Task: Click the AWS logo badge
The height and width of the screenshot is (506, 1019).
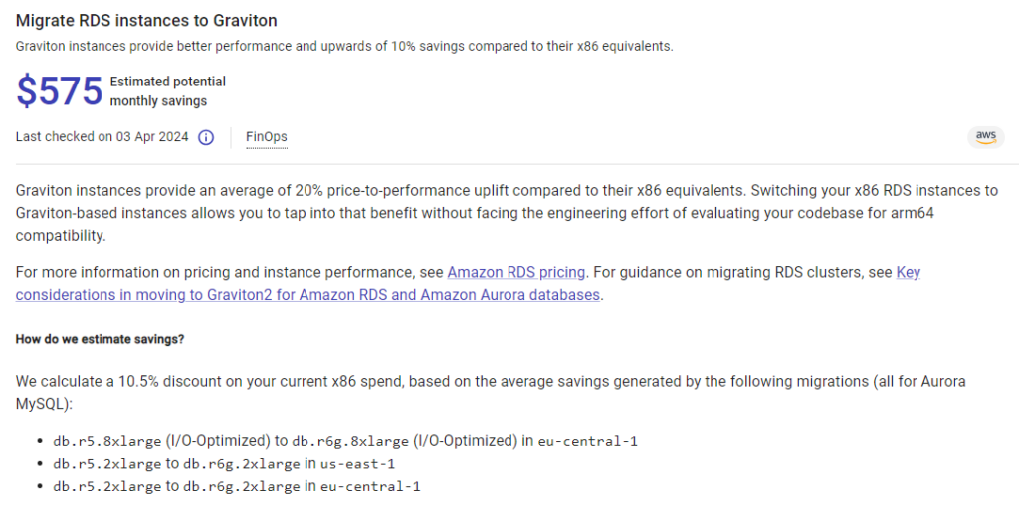Action: pos(985,137)
